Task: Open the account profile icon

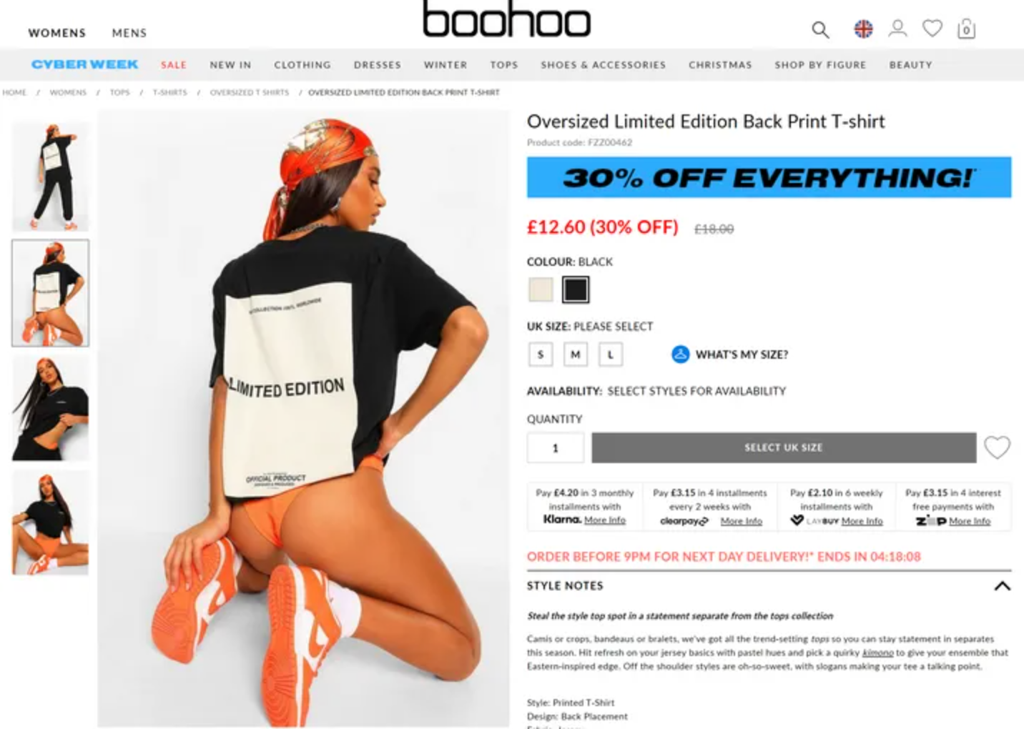Action: tap(897, 29)
